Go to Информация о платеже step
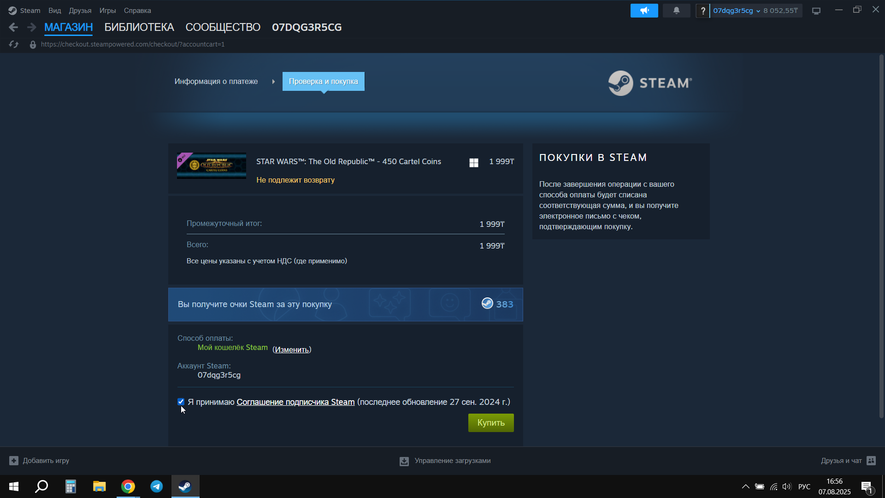Viewport: 885px width, 498px height. click(216, 81)
